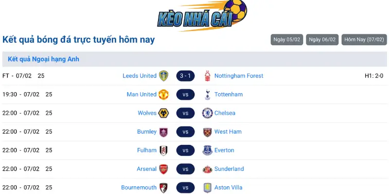Open the Bournemouth team link

coord(139,188)
